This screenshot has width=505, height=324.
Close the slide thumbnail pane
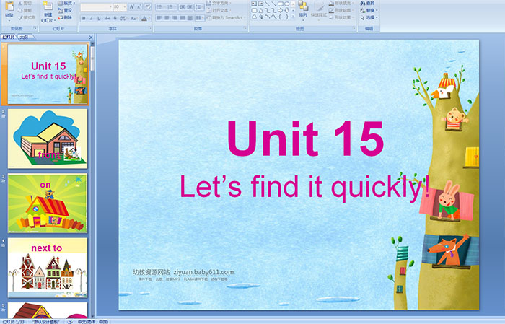tap(91, 38)
